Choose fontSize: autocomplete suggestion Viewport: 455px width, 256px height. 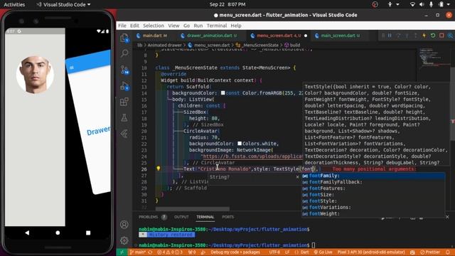tap(373, 194)
